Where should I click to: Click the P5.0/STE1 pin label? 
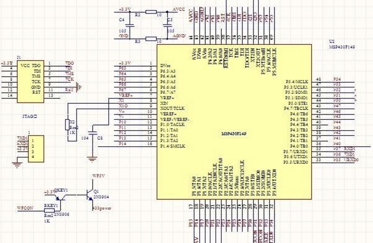pyautogui.click(x=298, y=103)
